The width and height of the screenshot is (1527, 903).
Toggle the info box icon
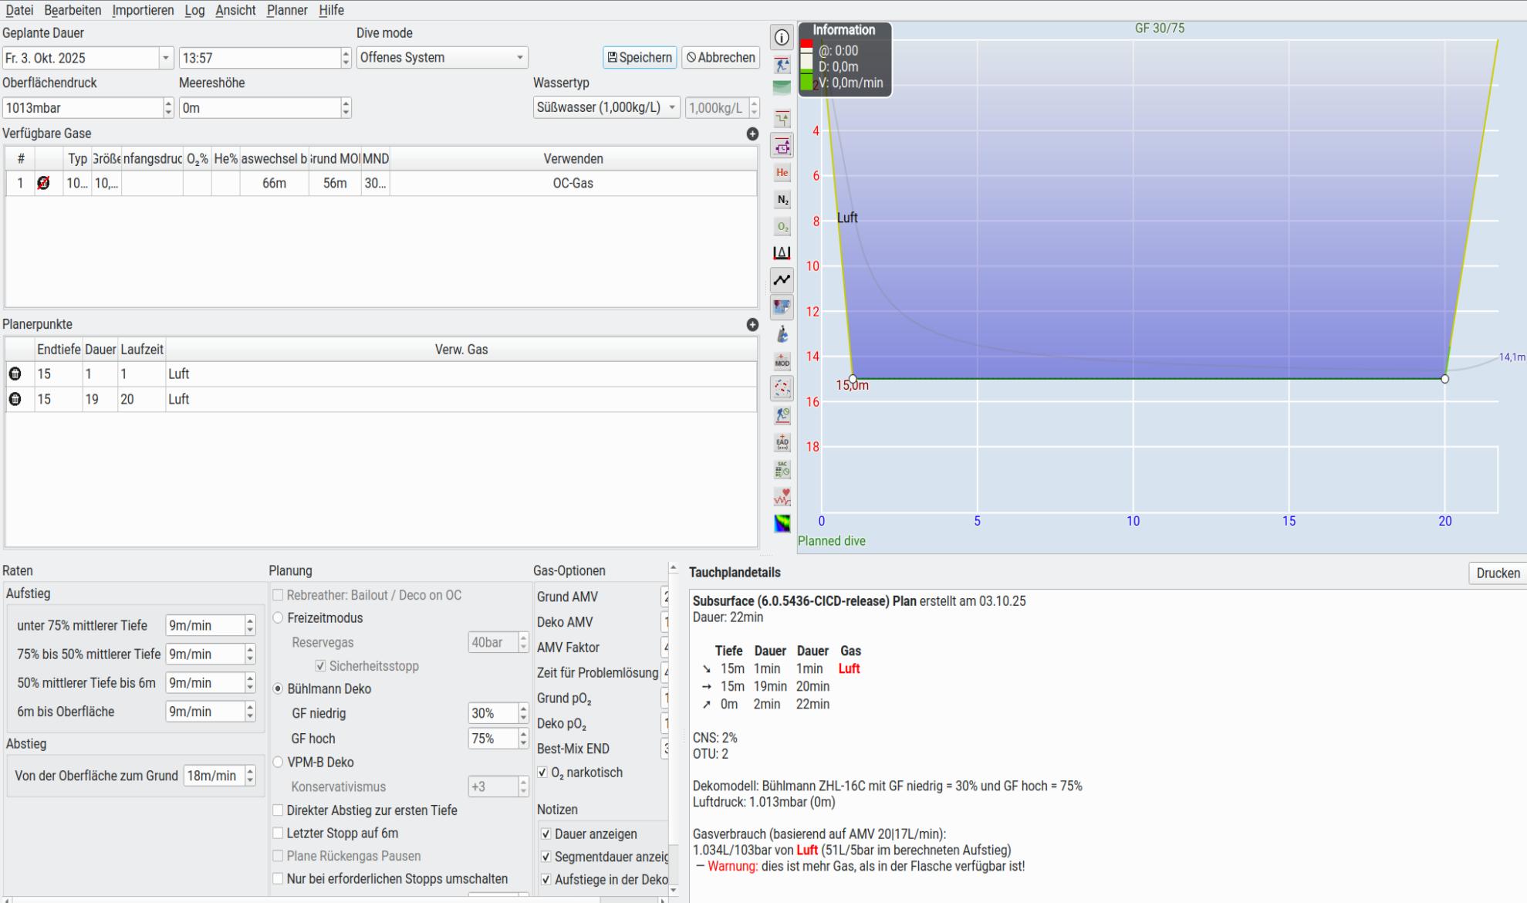pyautogui.click(x=782, y=37)
